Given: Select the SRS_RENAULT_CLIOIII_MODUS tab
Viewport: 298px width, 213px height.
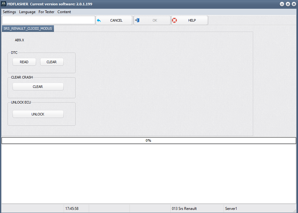Looking at the screenshot, I should [x=28, y=28].
